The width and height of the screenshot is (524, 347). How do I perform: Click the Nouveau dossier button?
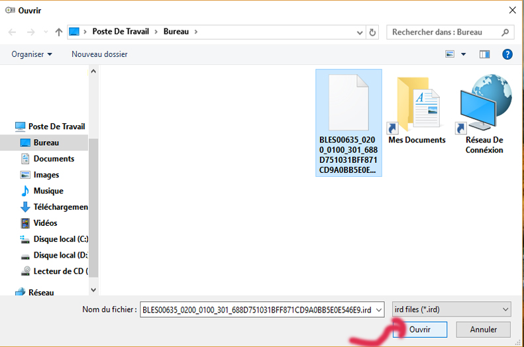tap(99, 54)
